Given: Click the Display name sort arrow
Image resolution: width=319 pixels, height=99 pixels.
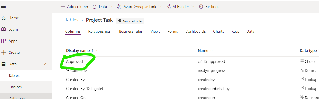Looking at the screenshot, I should click(92, 50).
